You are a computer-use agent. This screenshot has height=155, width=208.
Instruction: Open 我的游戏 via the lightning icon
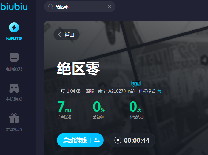pos(14,27)
